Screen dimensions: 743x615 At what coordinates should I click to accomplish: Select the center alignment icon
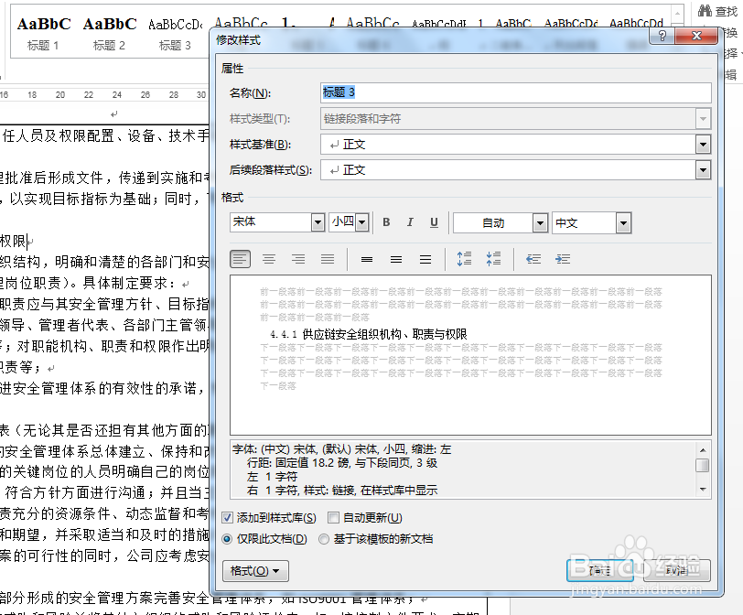pos(269,259)
